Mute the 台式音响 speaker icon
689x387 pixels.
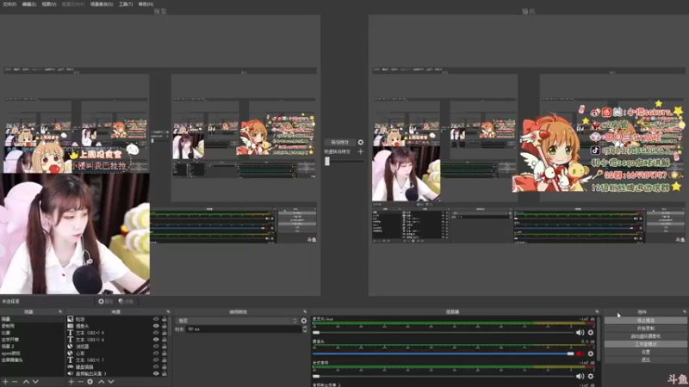tap(580, 376)
